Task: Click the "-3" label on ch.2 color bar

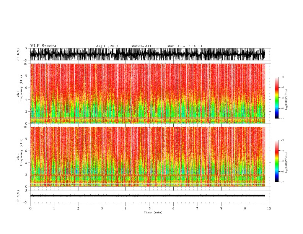Action: (x=282, y=140)
